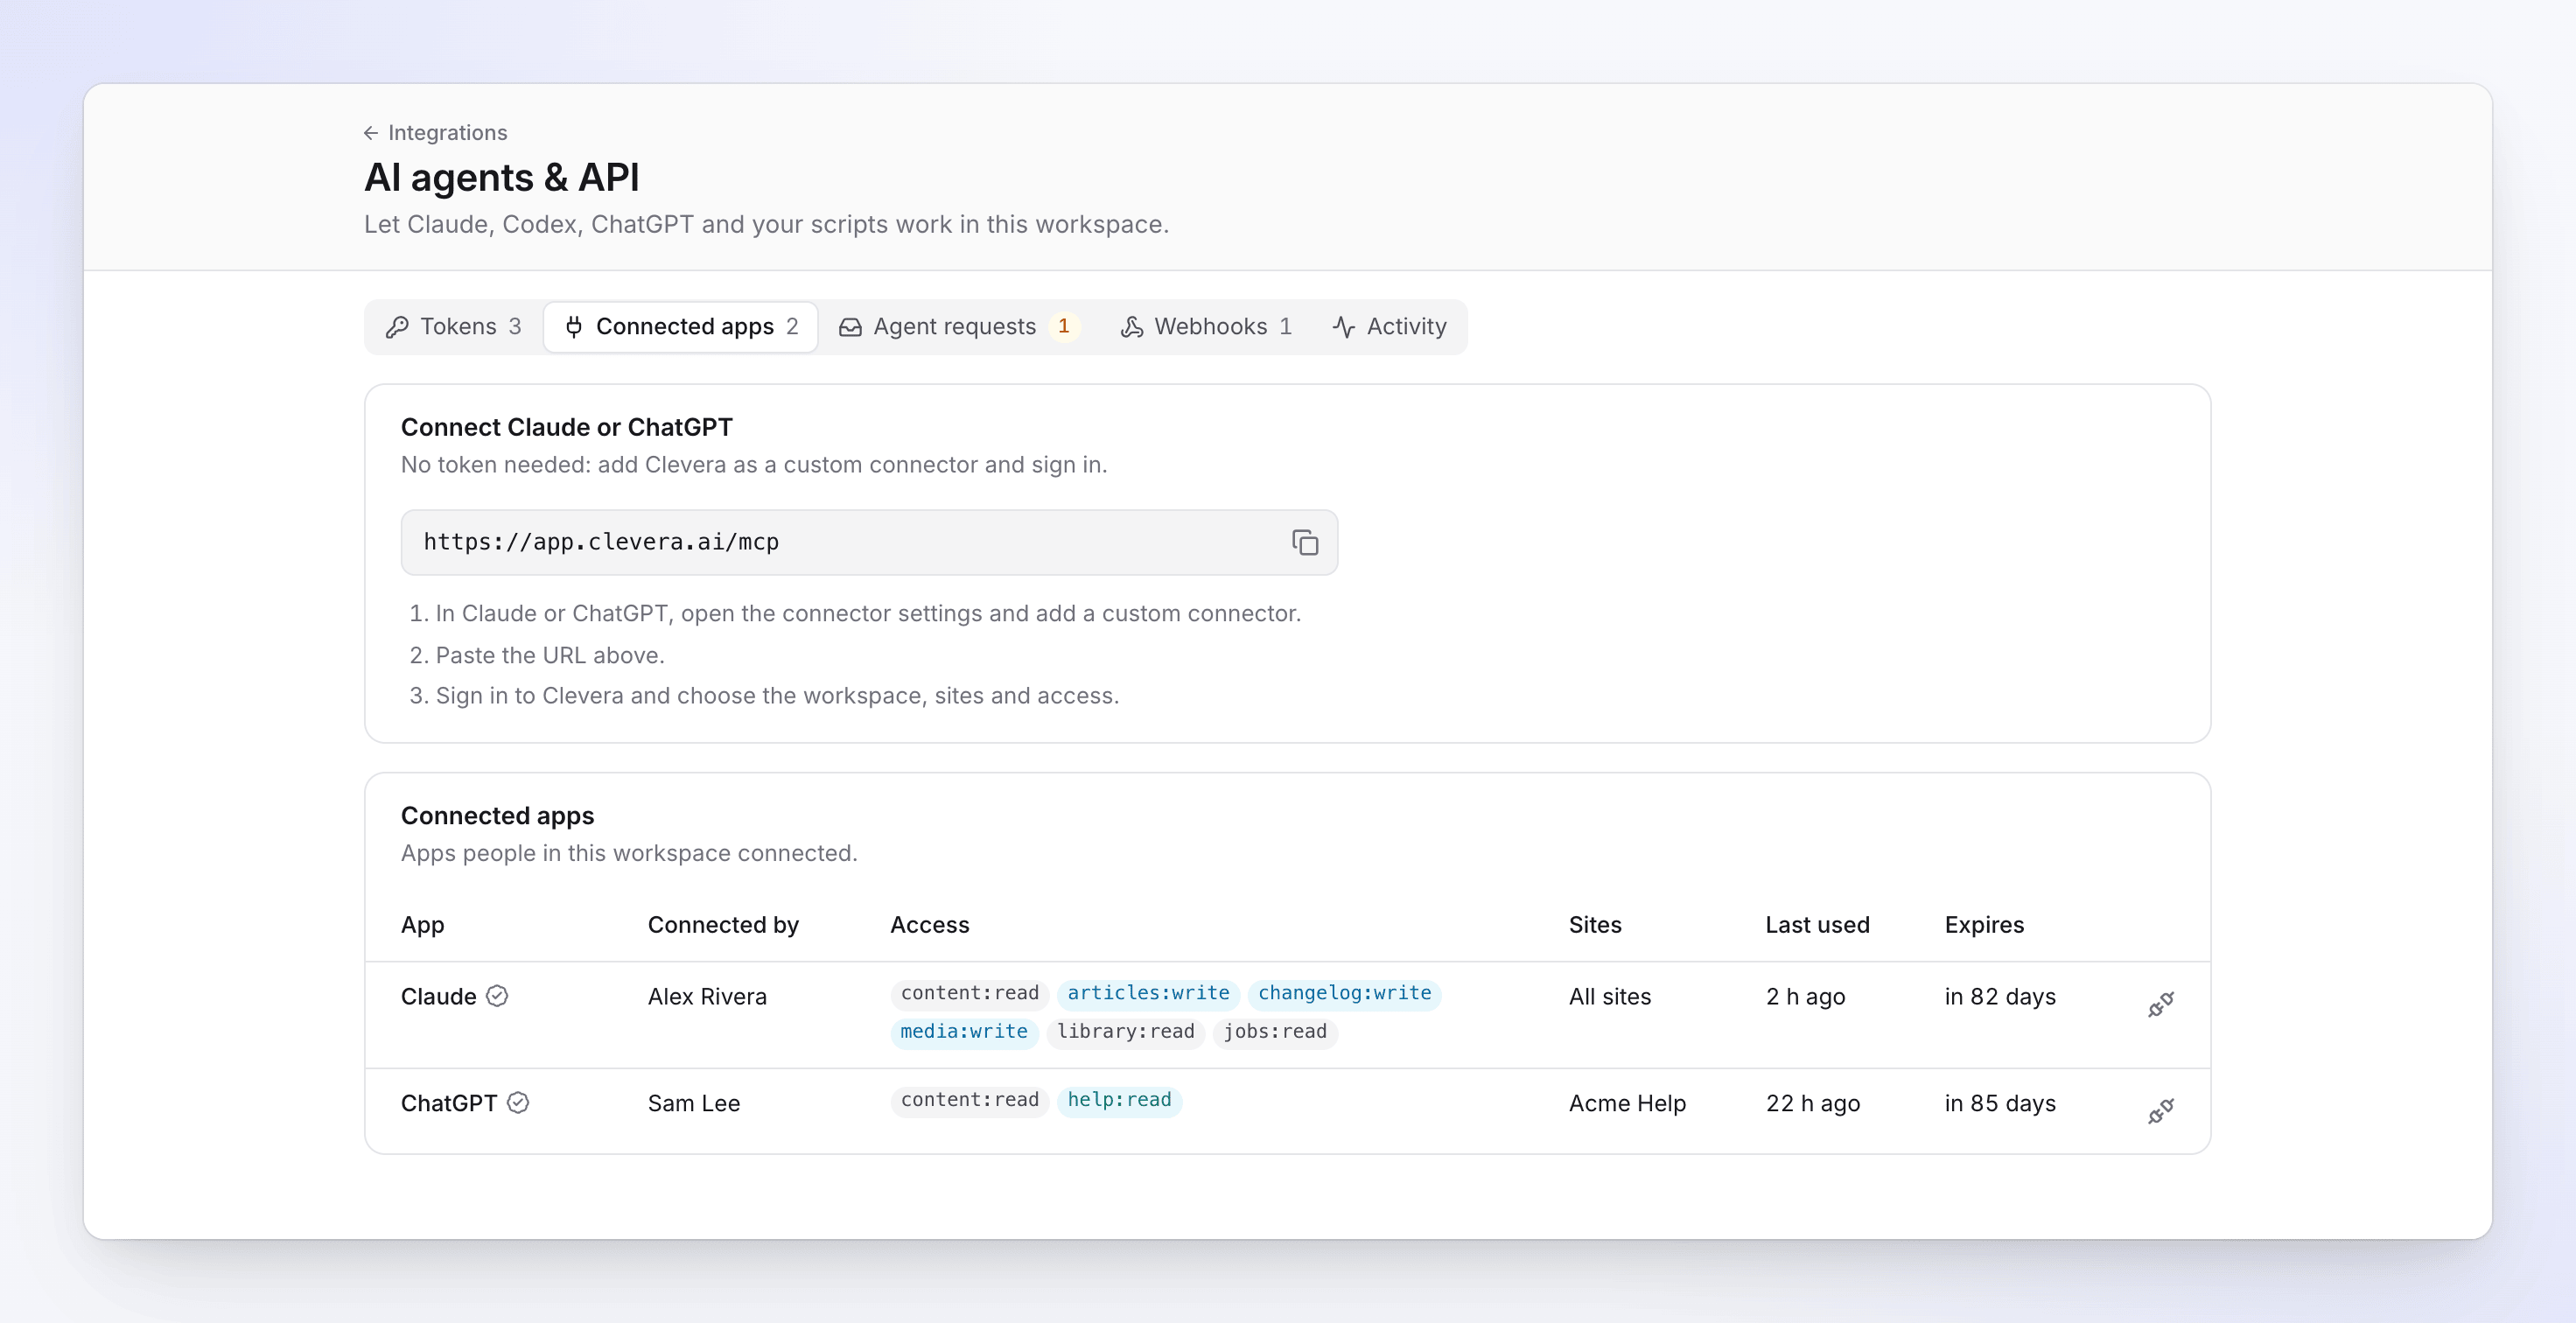Click content:read tag in ChatGPT row
The width and height of the screenshot is (2576, 1323).
tap(969, 1100)
